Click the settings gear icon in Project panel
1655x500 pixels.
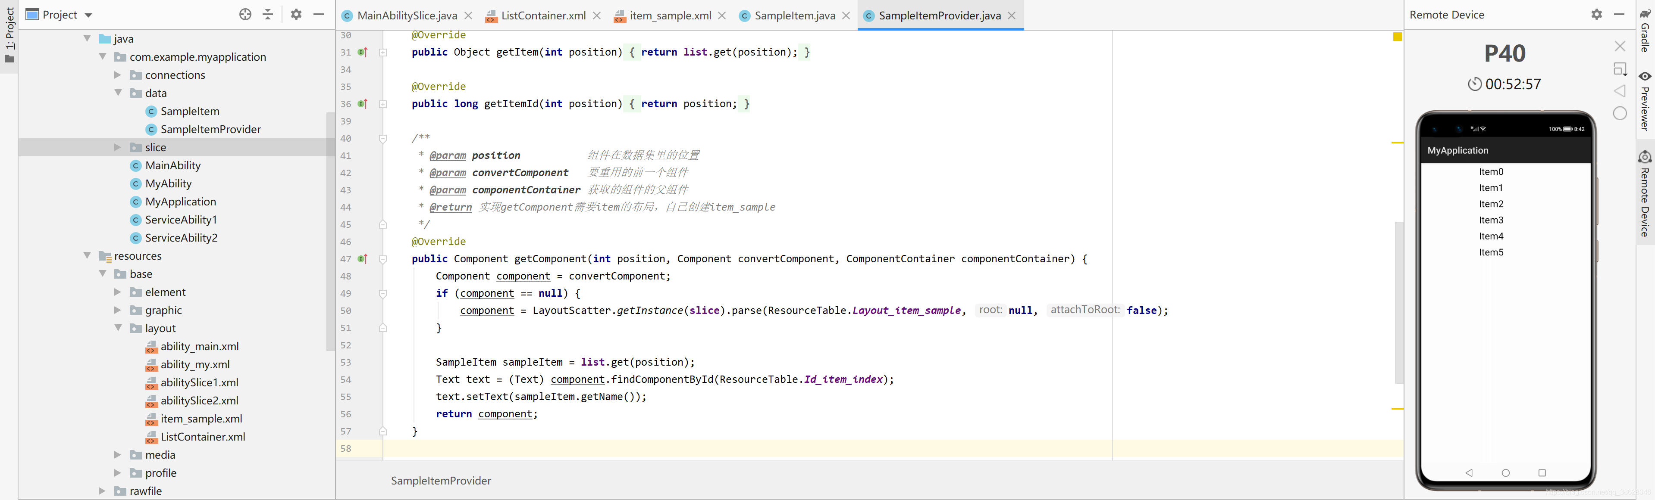point(292,14)
